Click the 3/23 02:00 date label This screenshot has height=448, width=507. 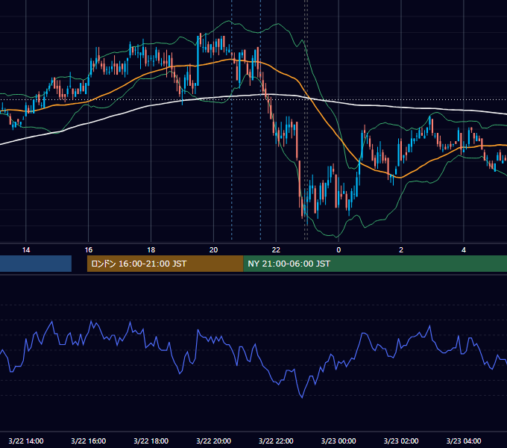coord(401,441)
